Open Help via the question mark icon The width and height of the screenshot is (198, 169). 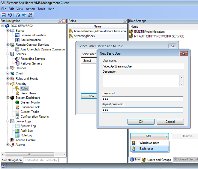18,15
